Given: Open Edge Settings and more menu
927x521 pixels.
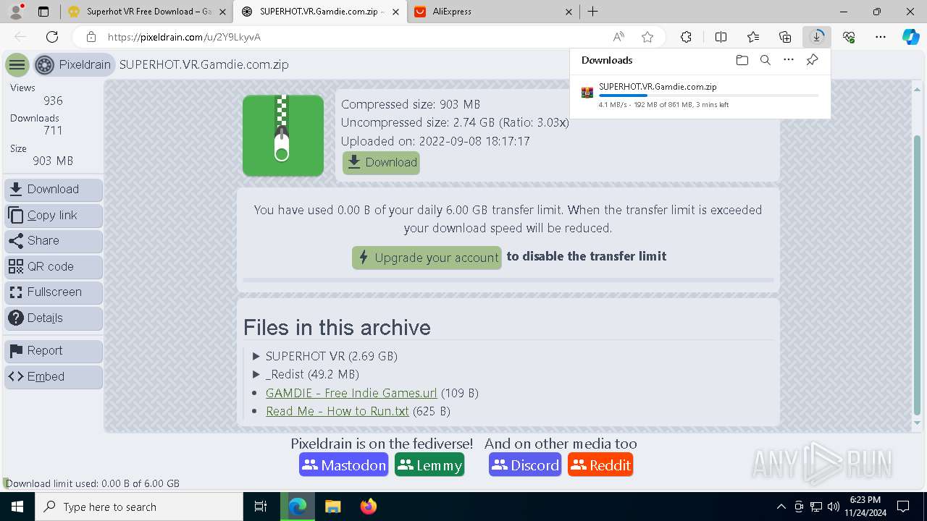Looking at the screenshot, I should coord(881,37).
